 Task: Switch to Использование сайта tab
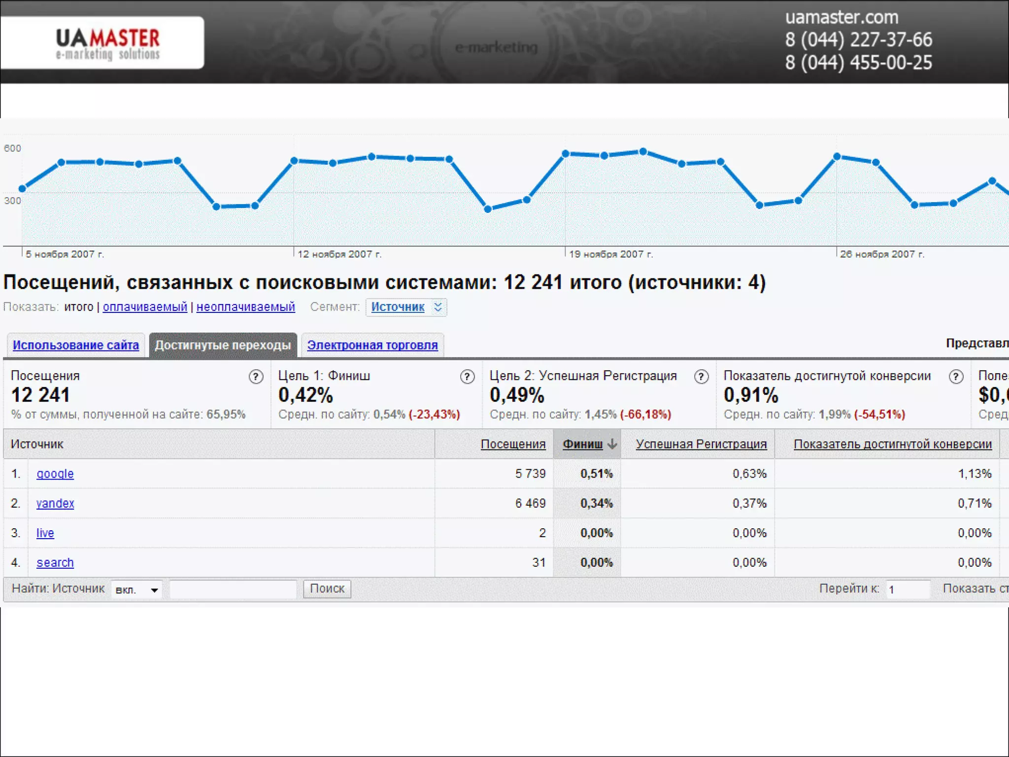76,345
